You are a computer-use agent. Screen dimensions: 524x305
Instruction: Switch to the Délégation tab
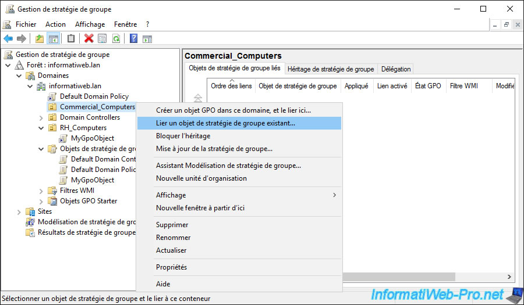tap(396, 69)
